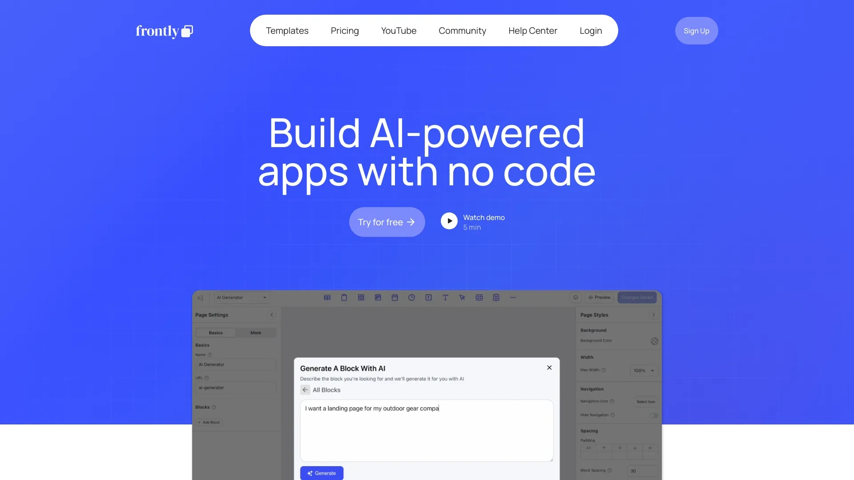Viewport: 854px width, 480px height.
Task: Click the Basics tab in Page Settings
Action: 216,332
